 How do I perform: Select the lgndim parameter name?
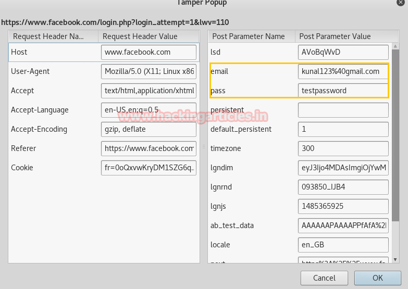tap(221, 168)
